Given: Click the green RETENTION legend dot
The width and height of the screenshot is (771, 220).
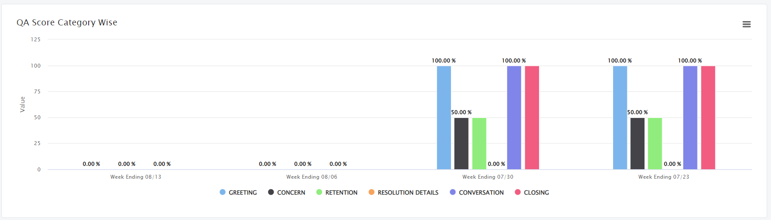Looking at the screenshot, I should (x=319, y=192).
